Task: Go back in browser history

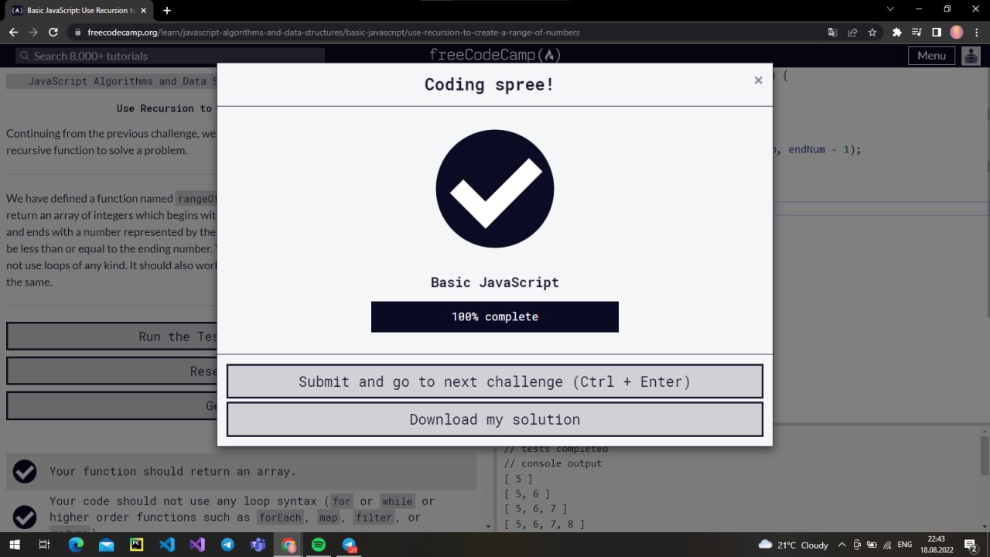Action: [x=13, y=32]
